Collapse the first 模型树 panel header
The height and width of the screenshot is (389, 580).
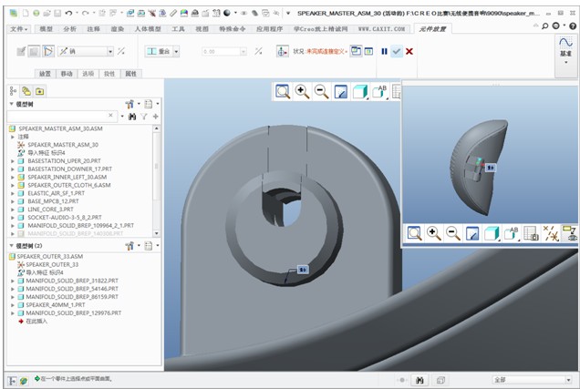tap(12, 104)
